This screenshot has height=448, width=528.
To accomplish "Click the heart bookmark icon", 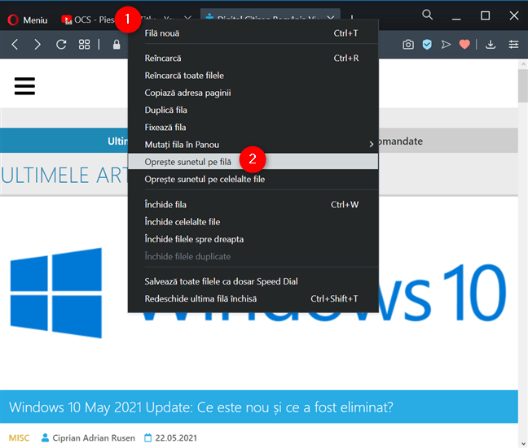I will [x=464, y=45].
